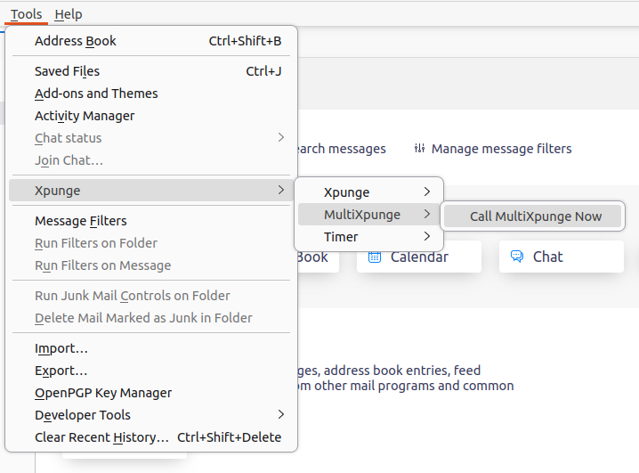Expand the Timer submenu arrow
639x473 pixels.
[426, 237]
